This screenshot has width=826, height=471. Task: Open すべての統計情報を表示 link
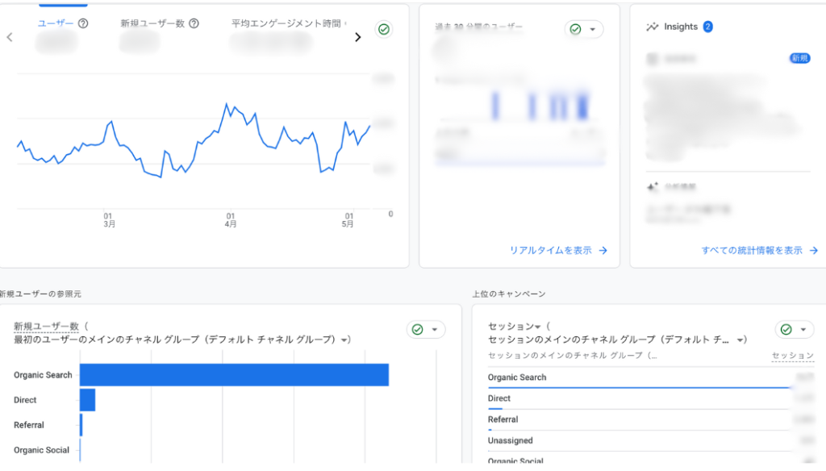pyautogui.click(x=752, y=250)
